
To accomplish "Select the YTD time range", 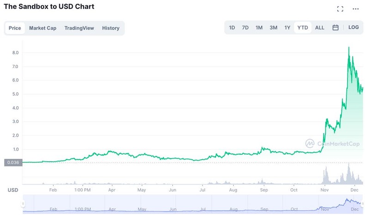I will point(303,28).
